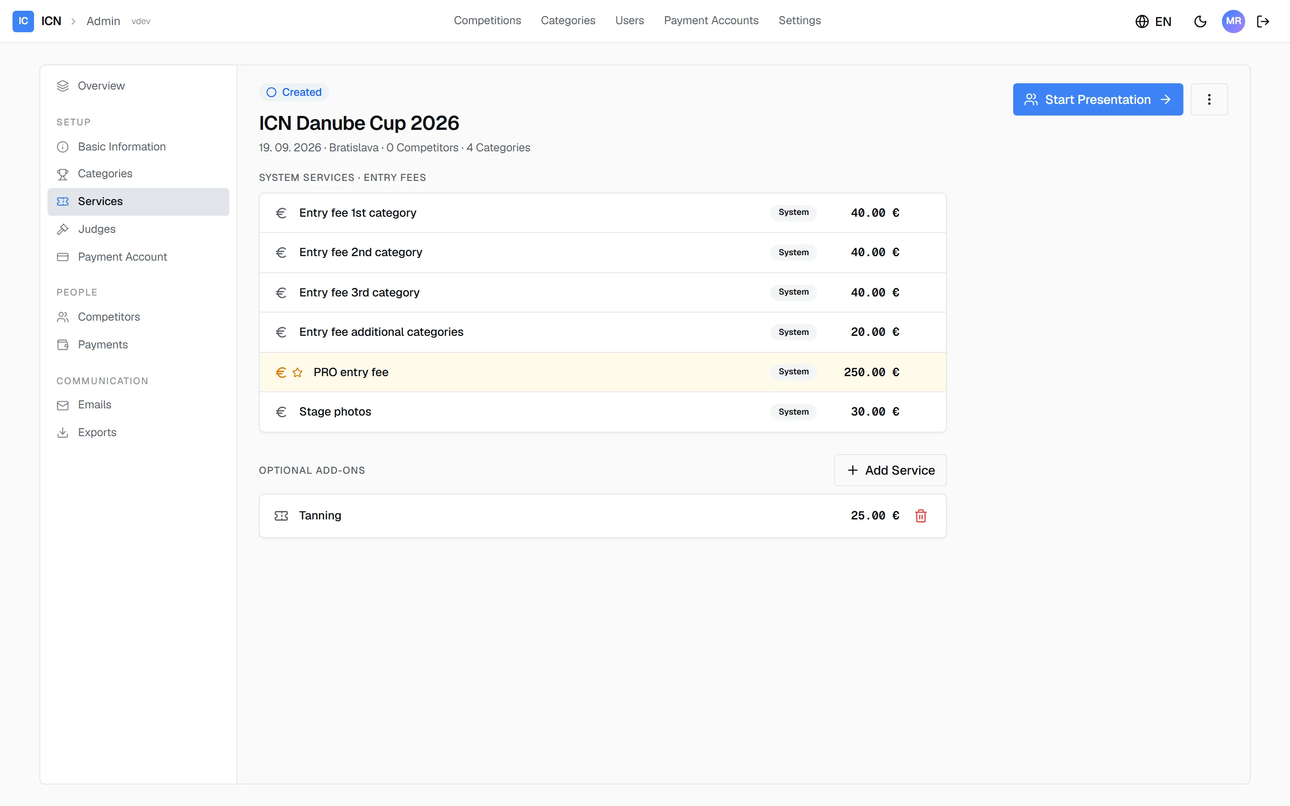Viewport: 1290px width, 806px height.
Task: Select Tanning add-on row
Action: [602, 515]
